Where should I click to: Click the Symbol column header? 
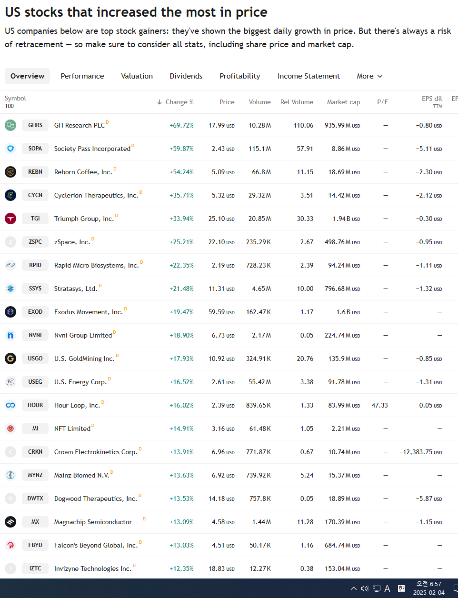click(x=15, y=99)
